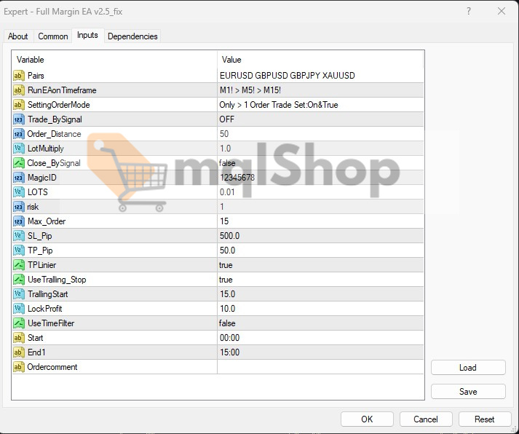519x434 pixels.
Task: Click the string icon beside SettingOrderMode
Action: click(19, 105)
